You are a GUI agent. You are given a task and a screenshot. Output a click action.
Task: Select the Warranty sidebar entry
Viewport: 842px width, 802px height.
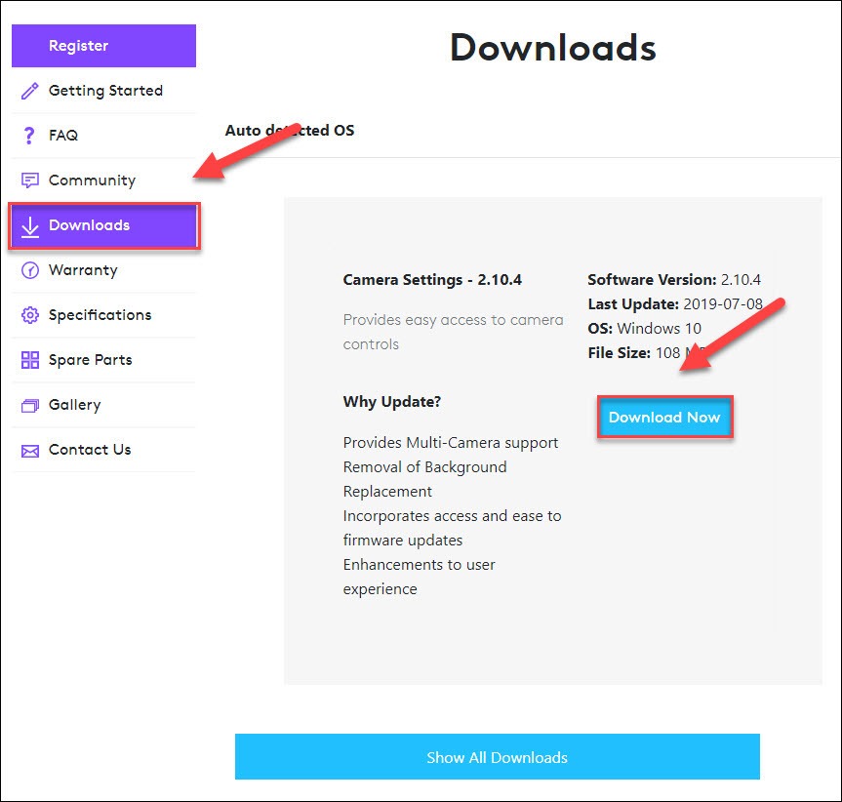point(83,270)
